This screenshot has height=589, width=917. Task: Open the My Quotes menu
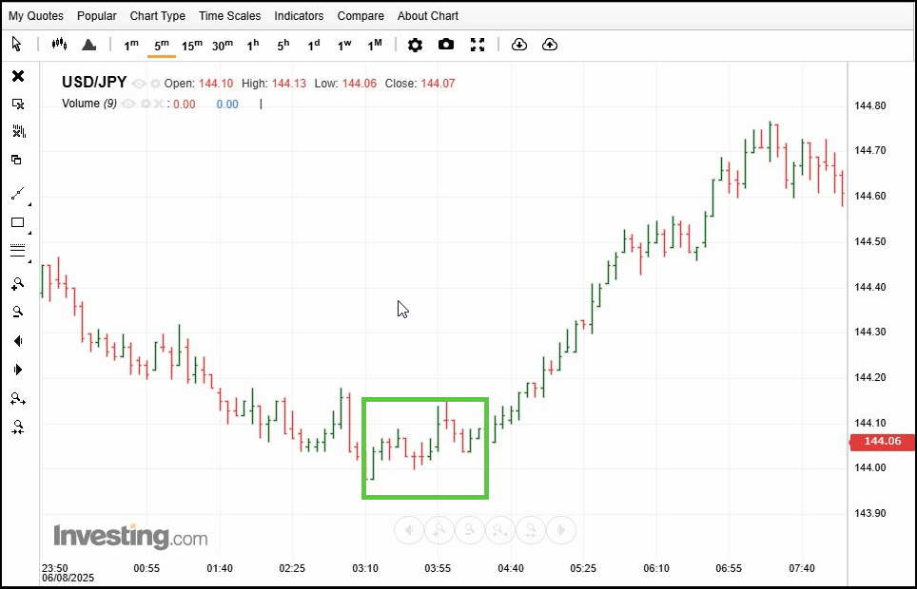(x=36, y=16)
